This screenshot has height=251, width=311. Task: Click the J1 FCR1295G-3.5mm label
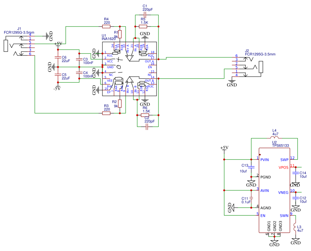coord(19,32)
